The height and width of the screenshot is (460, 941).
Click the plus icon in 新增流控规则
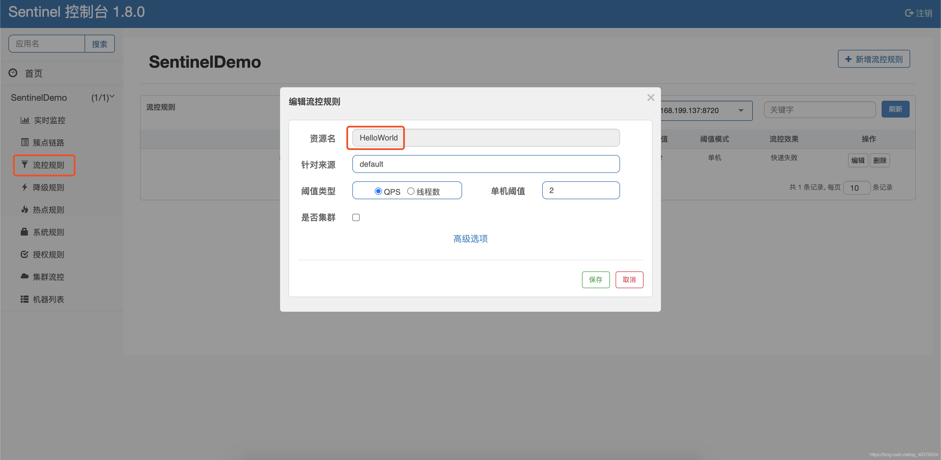[849, 59]
